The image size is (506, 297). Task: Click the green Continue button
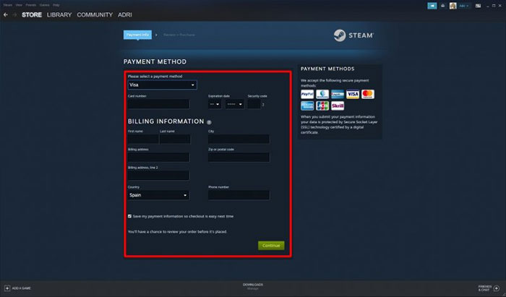coord(271,246)
